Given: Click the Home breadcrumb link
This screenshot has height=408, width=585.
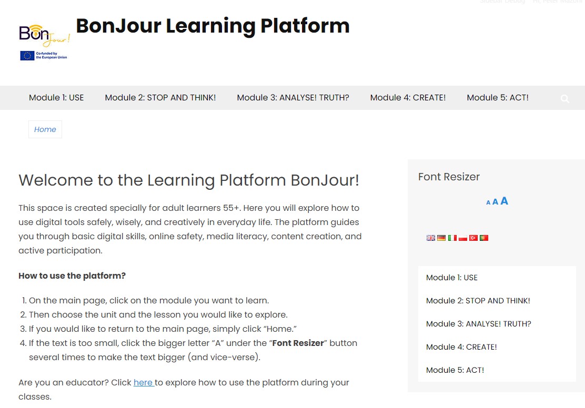Looking at the screenshot, I should click(x=45, y=129).
